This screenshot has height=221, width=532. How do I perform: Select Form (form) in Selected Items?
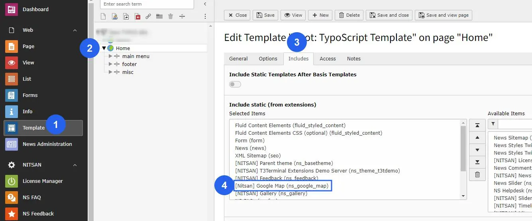250,141
